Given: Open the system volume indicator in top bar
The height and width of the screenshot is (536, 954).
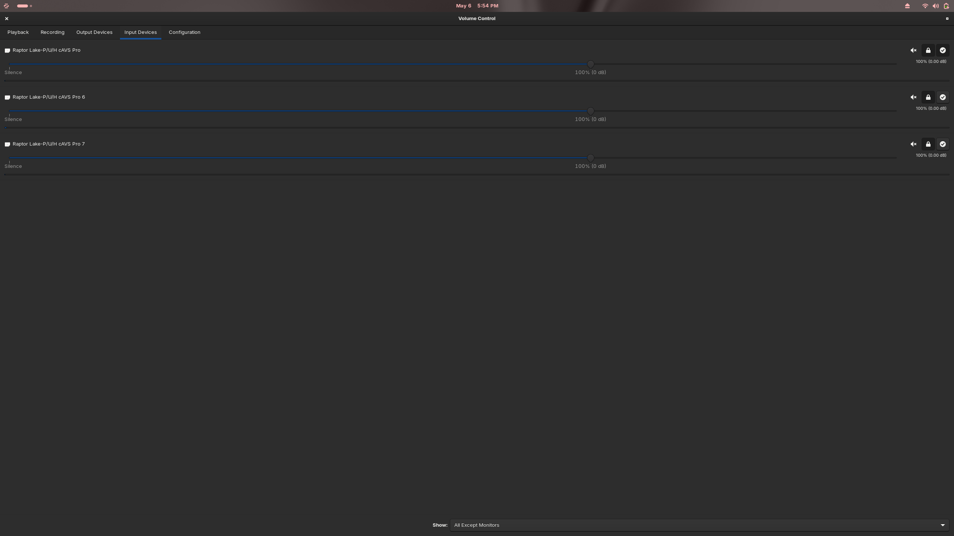Looking at the screenshot, I should 936,6.
